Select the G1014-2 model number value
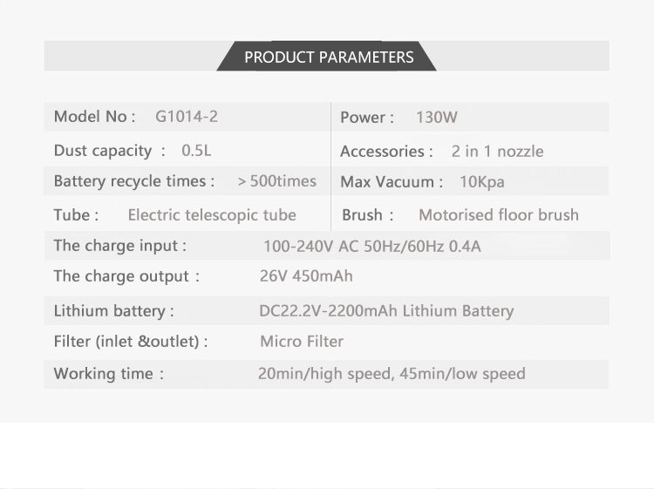 [x=186, y=117]
